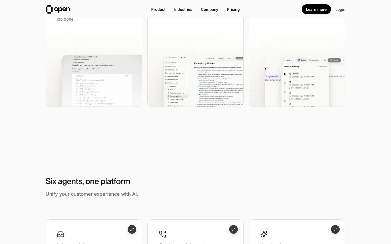Image resolution: width=391 pixels, height=244 pixels.
Task: Open the Escalation guidelines screenshot thumbnail
Action: click(203, 81)
